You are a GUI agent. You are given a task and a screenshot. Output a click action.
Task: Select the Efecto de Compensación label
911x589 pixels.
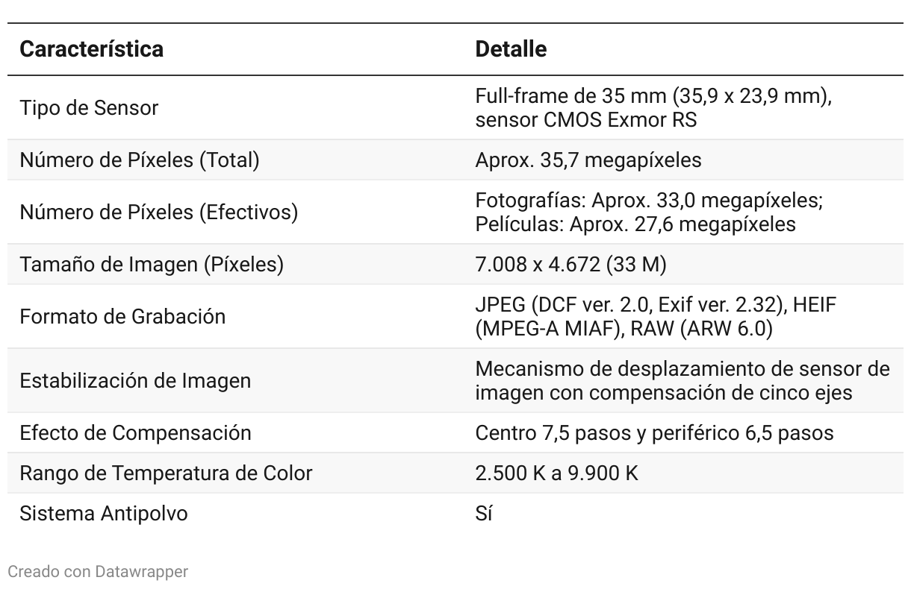(135, 432)
